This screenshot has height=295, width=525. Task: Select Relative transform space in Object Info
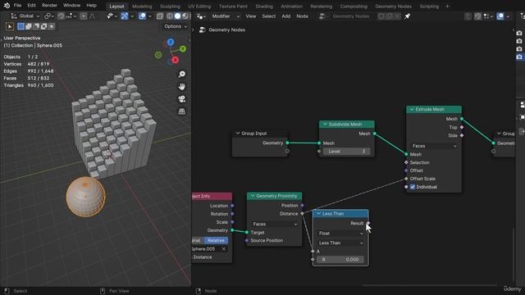(216, 240)
